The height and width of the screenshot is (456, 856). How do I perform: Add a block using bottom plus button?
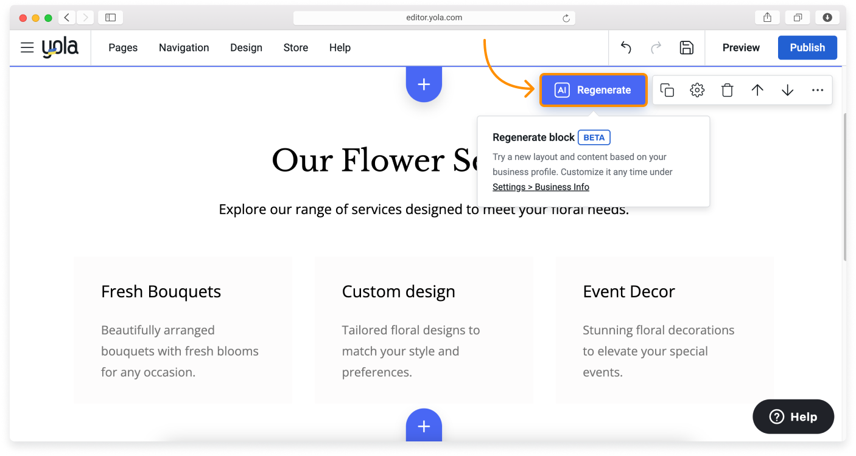tap(424, 426)
